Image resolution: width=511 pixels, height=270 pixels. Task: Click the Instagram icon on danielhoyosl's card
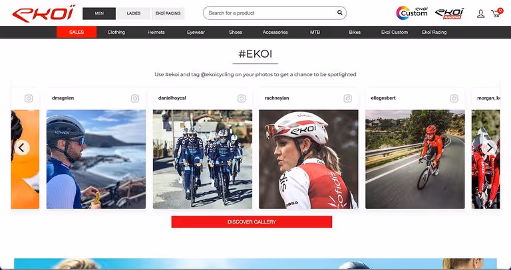point(241,98)
